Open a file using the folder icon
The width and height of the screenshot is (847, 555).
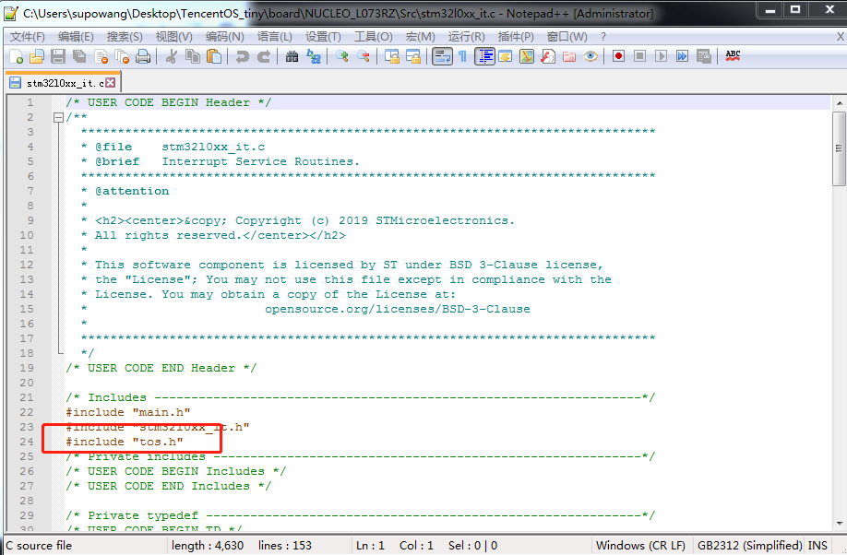click(37, 56)
